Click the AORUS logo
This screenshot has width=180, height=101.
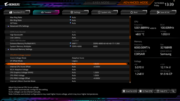coord(12,4)
